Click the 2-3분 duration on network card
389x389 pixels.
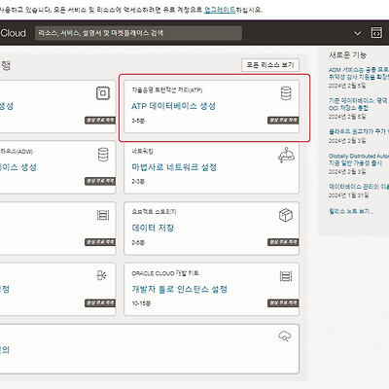138,182
